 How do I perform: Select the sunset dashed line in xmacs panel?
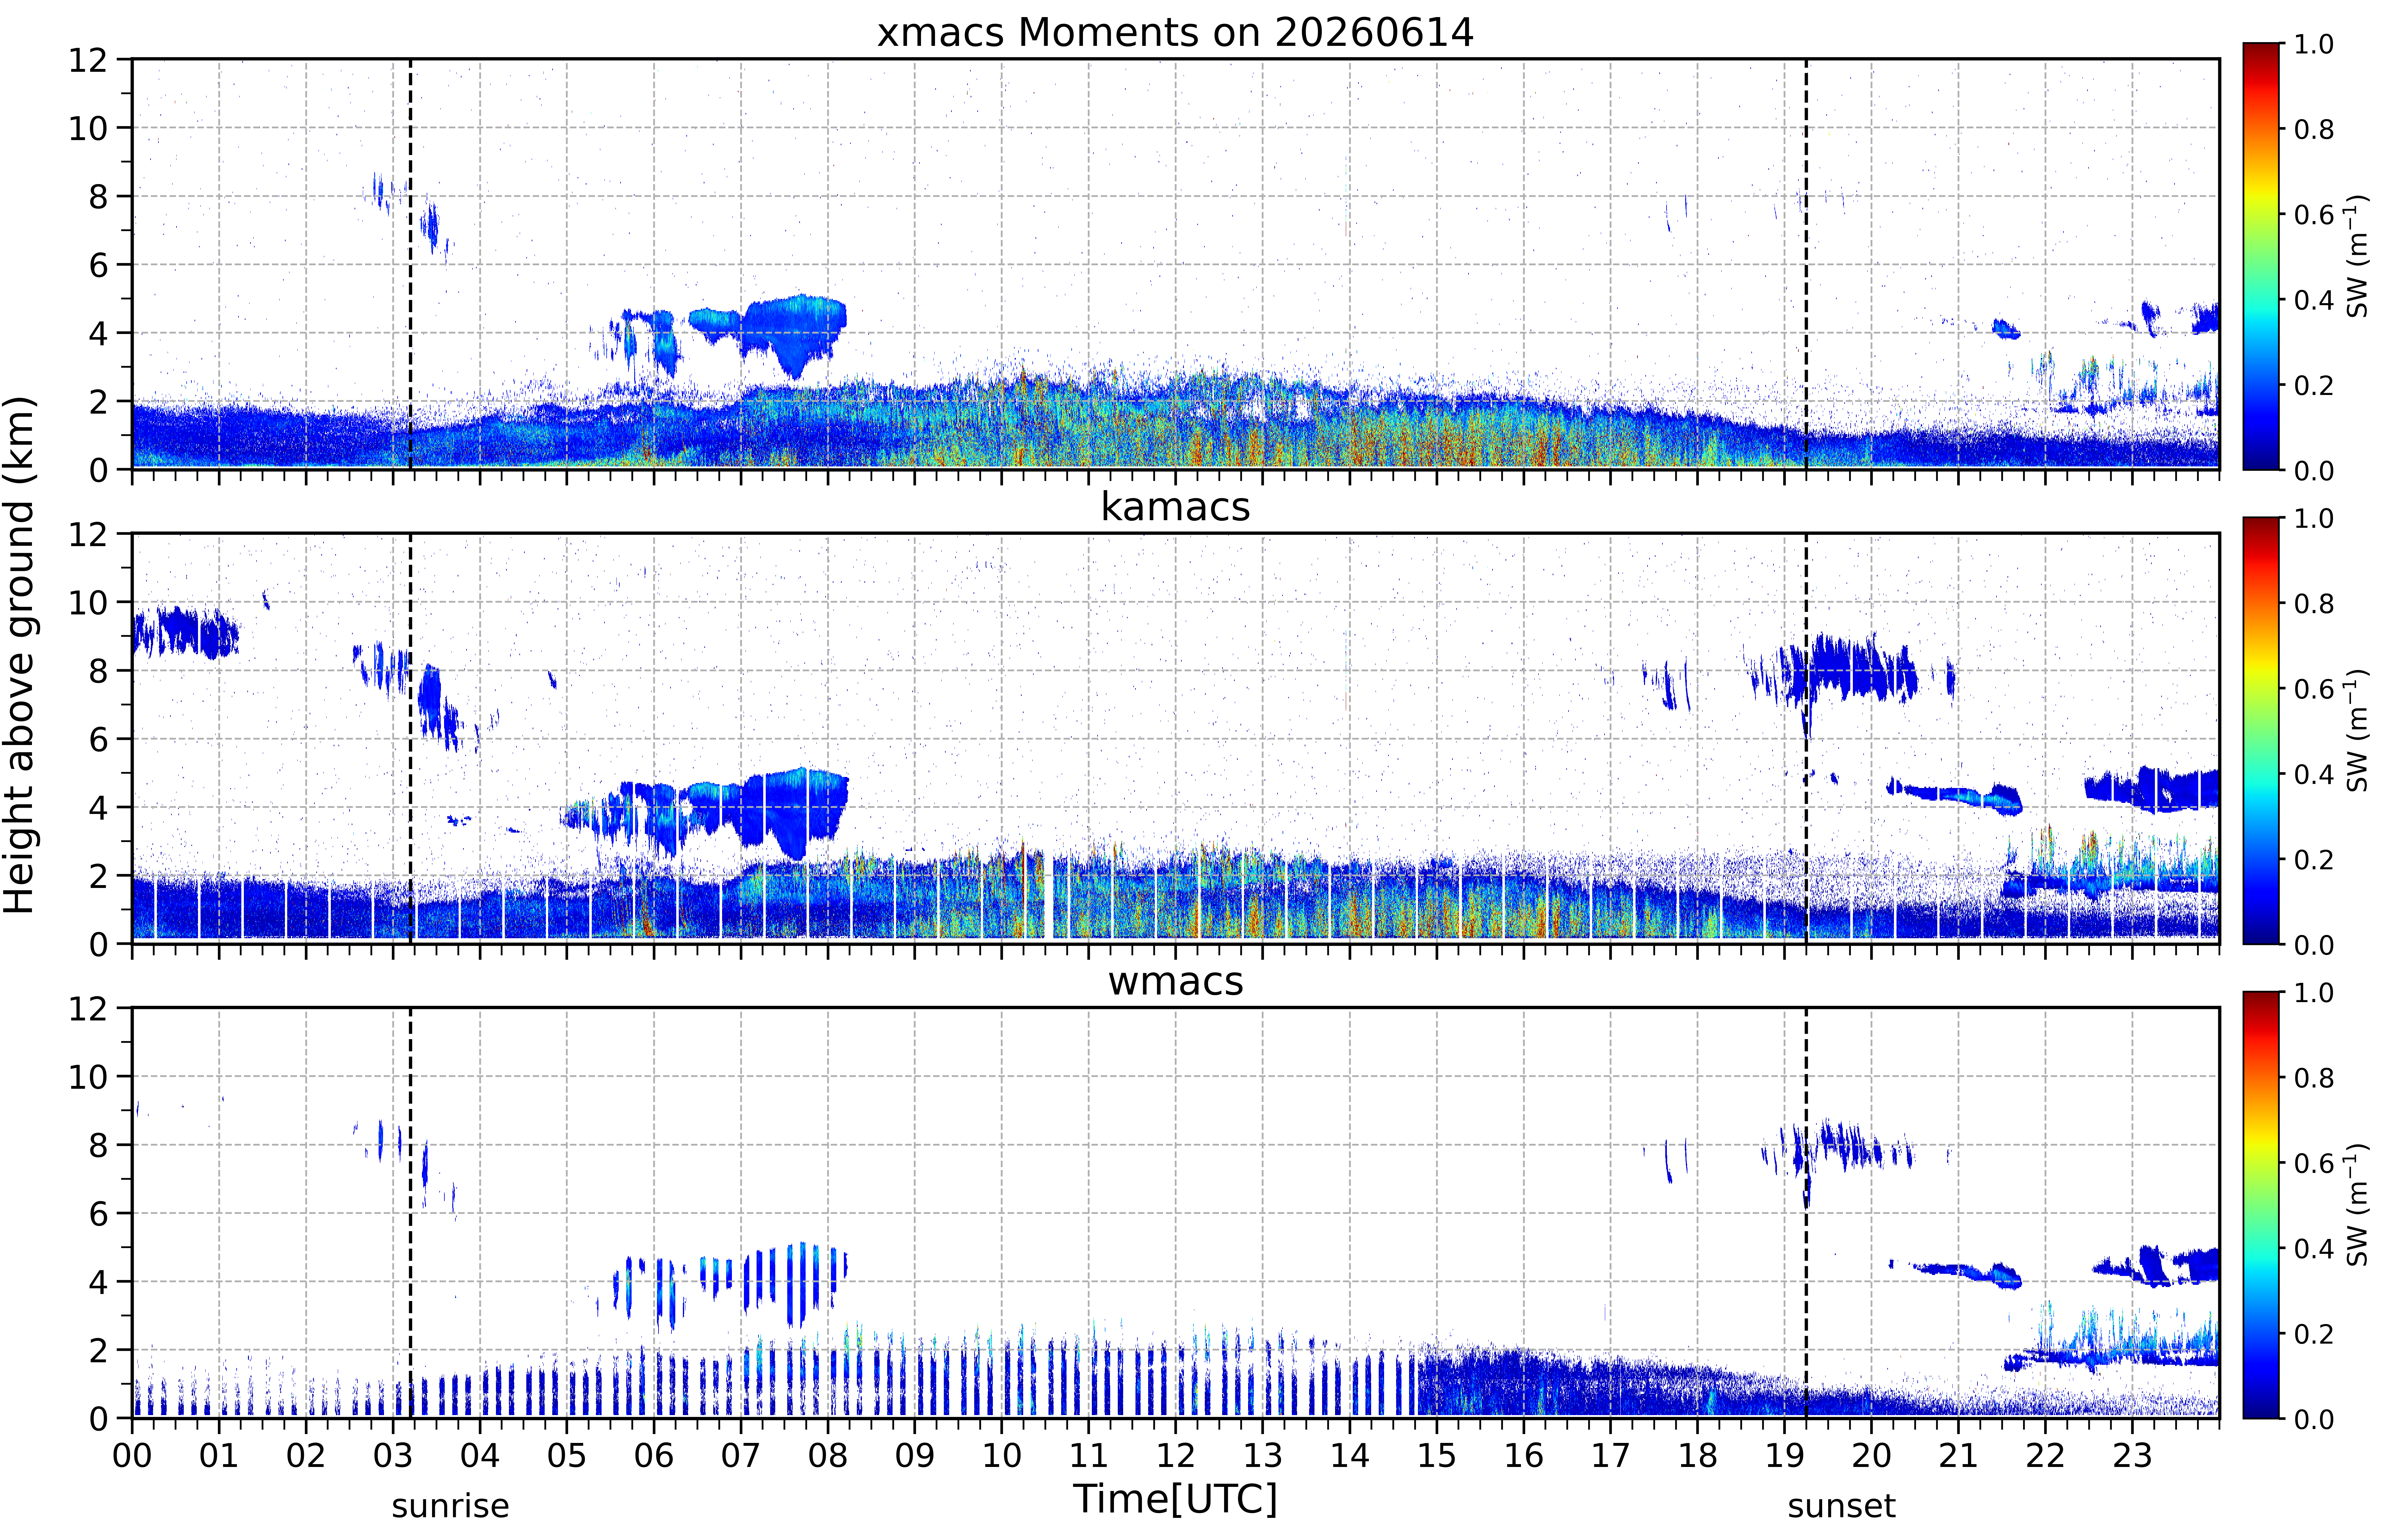[1806, 264]
